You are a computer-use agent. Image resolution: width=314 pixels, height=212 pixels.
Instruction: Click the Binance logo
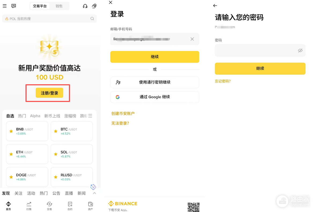point(123,204)
